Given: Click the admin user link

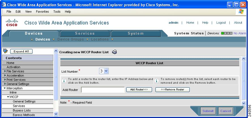Looking at the screenshot, I should pyautogui.click(x=173, y=23).
